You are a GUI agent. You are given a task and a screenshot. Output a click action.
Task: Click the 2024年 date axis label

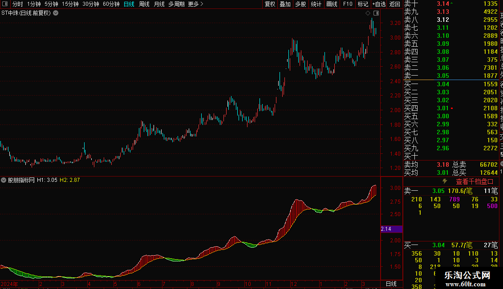pos(9,284)
